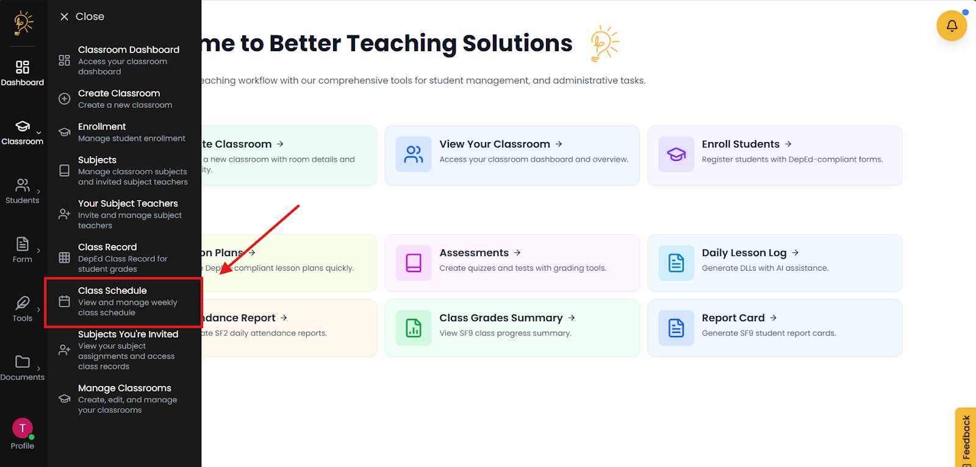Click the Assessments card book icon
The width and height of the screenshot is (976, 467).
(414, 263)
